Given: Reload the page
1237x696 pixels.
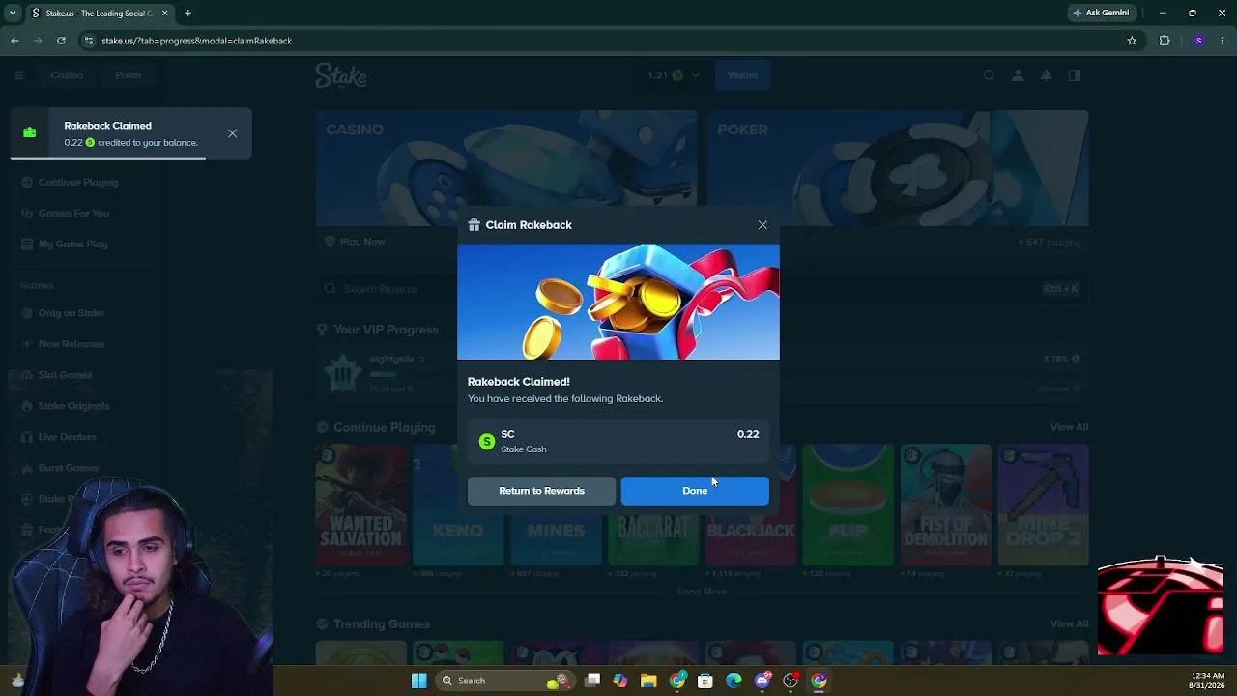Looking at the screenshot, I should click(61, 41).
